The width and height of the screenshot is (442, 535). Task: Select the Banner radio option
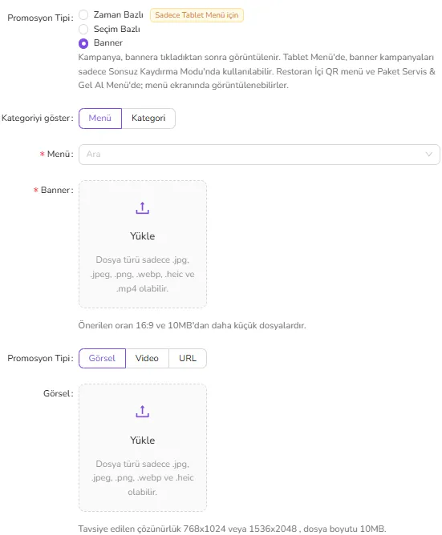click(83, 43)
